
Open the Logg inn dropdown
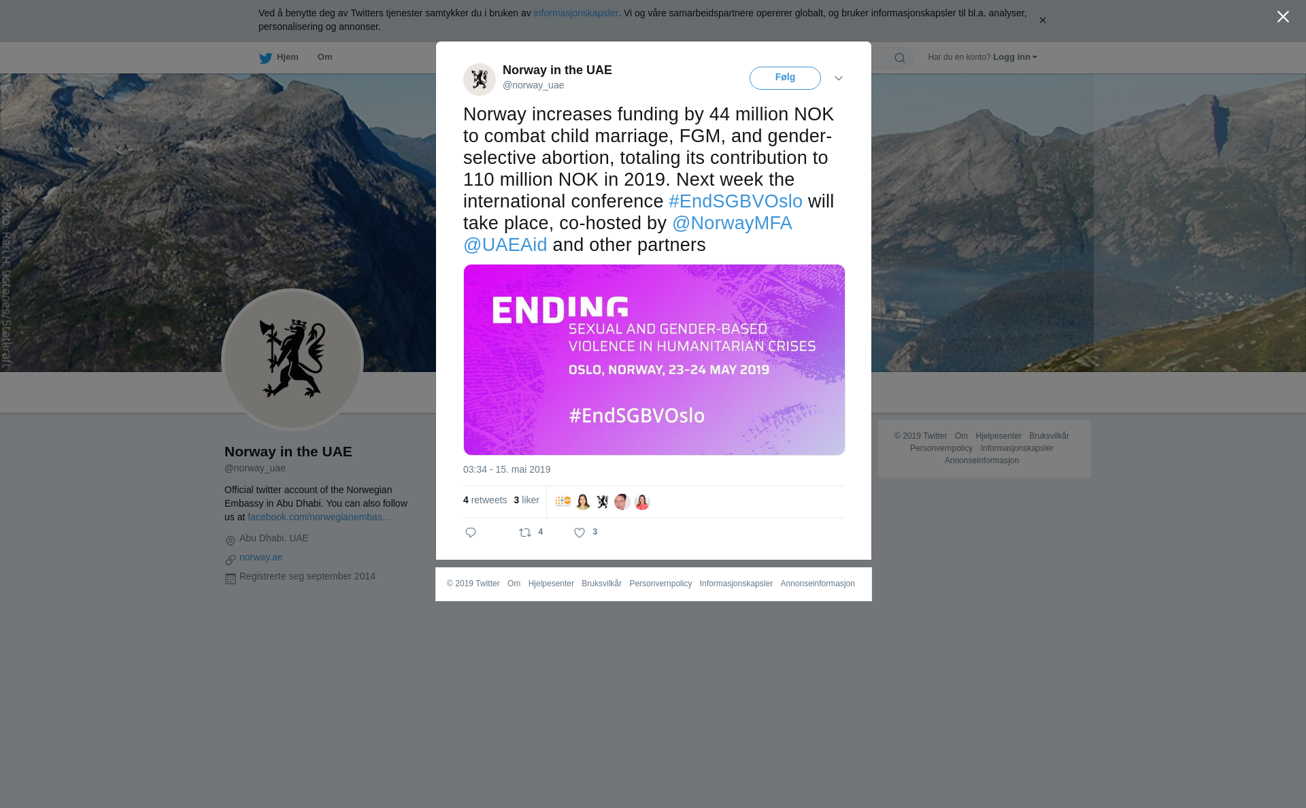pyautogui.click(x=1015, y=57)
